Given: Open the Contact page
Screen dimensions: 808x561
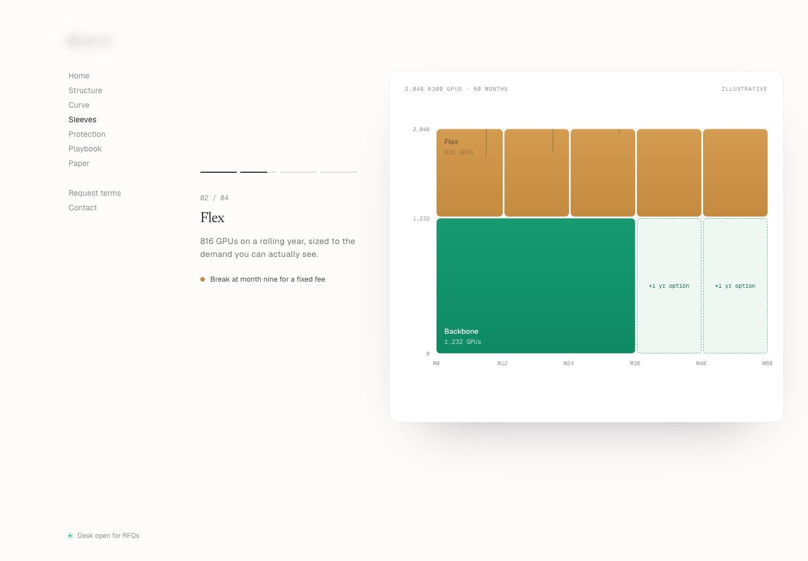Looking at the screenshot, I should pos(83,208).
